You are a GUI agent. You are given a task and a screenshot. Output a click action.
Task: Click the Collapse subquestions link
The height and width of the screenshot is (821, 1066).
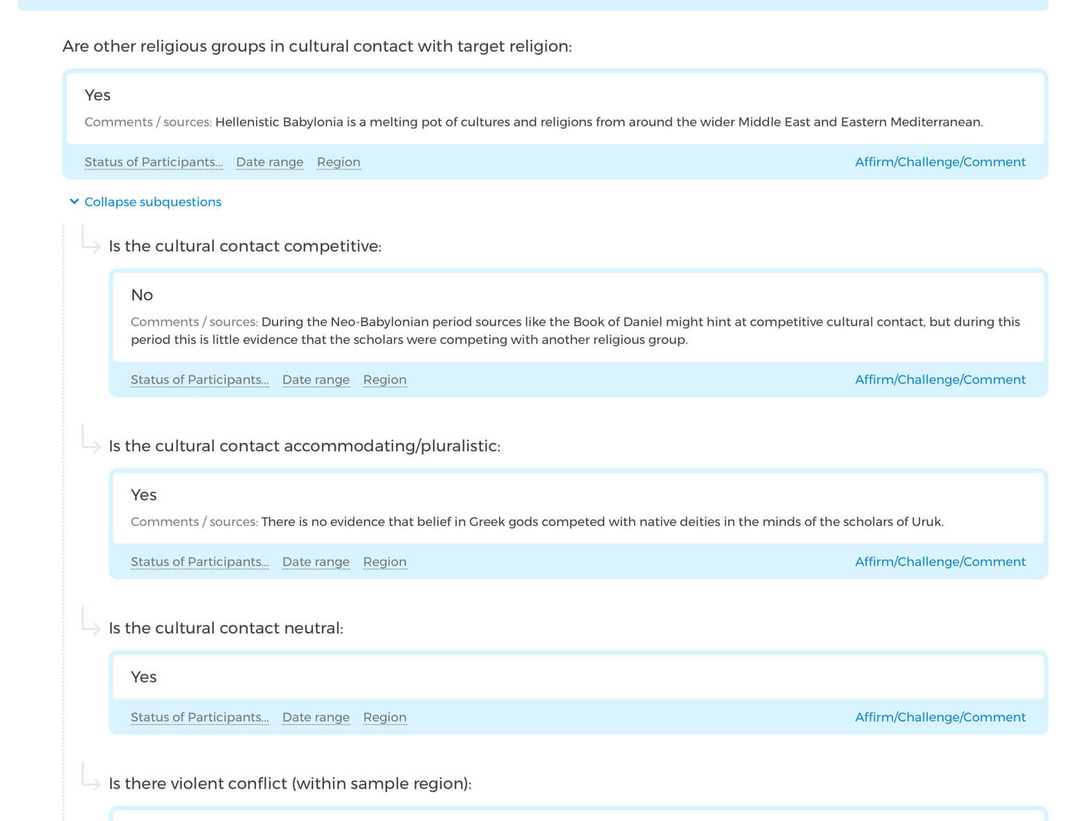[x=152, y=202]
